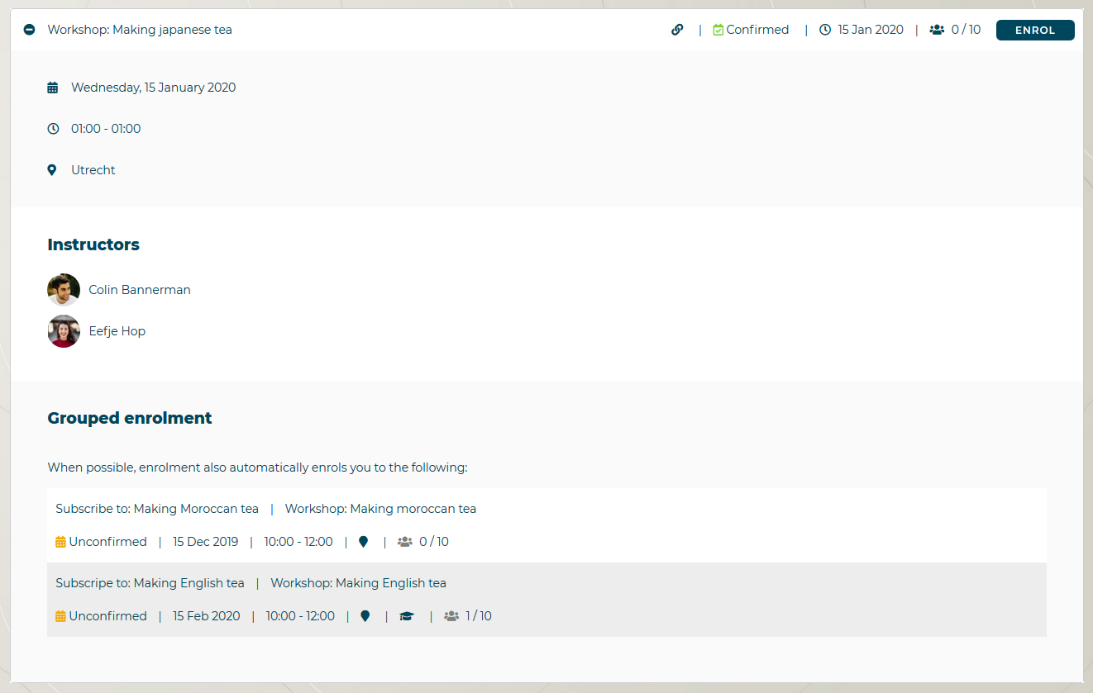The height and width of the screenshot is (693, 1093).
Task: Open Eefje Hop instructor name
Action: (x=117, y=331)
